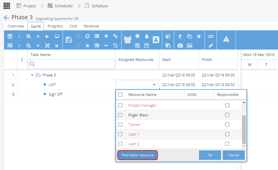Viewport: 278px width, 170px height.
Task: Check the User 1 resource checkbox
Action: click(x=120, y=134)
